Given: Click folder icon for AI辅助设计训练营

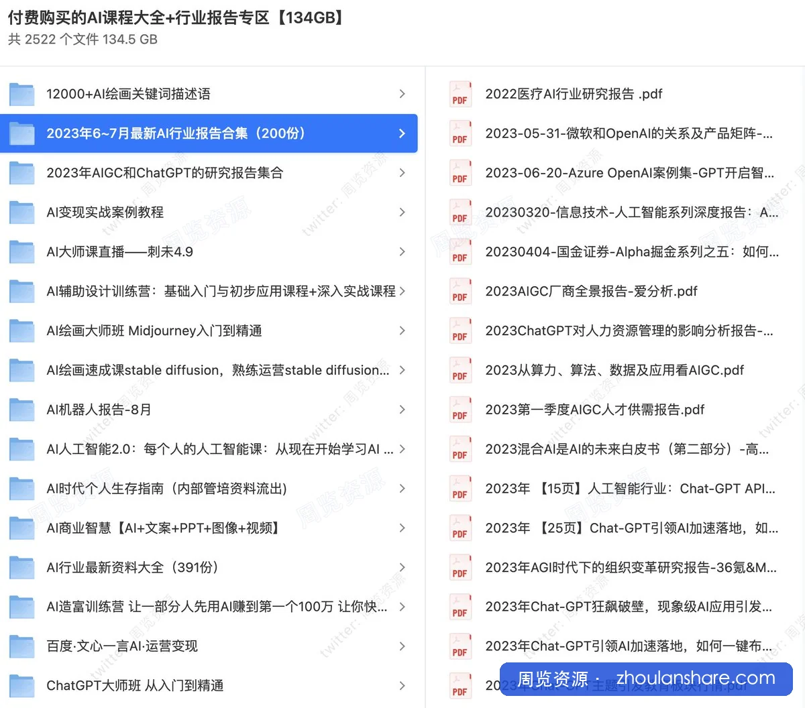Looking at the screenshot, I should (x=21, y=292).
